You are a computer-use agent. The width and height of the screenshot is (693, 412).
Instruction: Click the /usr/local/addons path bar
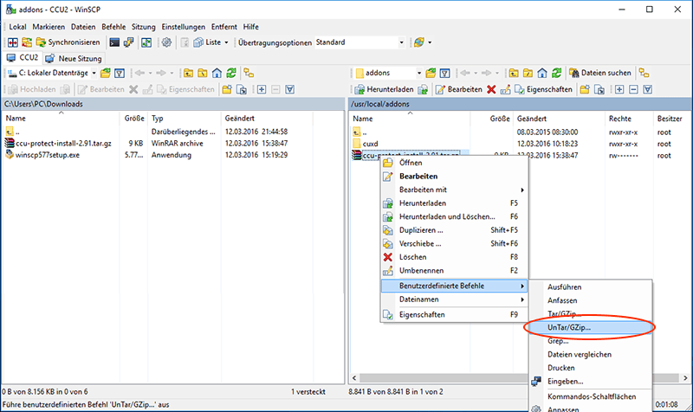point(520,104)
